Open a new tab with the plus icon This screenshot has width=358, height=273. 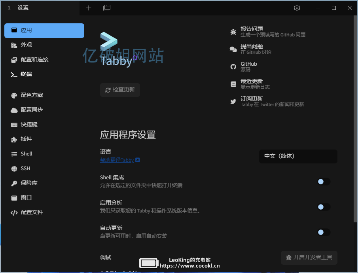tap(89, 8)
